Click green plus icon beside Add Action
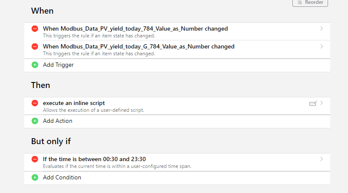Image resolution: width=348 pixels, height=193 pixels. [35, 121]
